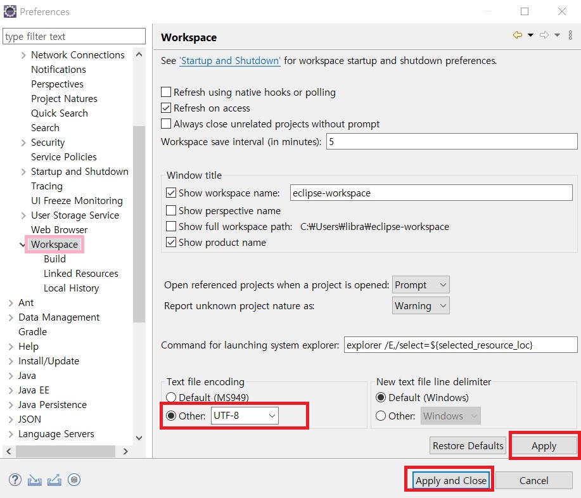Select Local History under Workspace
Viewport: 581px width, 498px height.
coord(71,288)
